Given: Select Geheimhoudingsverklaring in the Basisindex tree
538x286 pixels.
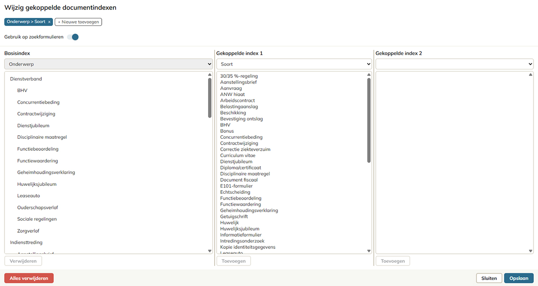Looking at the screenshot, I should coord(46,172).
